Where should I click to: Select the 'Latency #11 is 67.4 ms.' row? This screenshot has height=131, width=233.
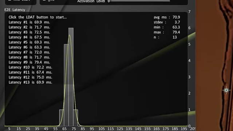point(30,72)
